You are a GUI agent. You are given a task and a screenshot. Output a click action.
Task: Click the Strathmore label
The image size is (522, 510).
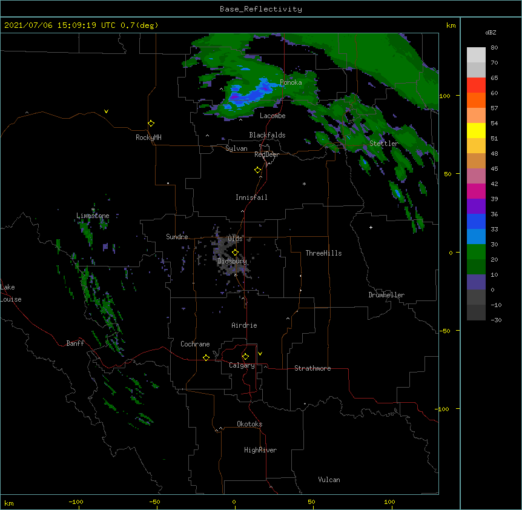(312, 368)
